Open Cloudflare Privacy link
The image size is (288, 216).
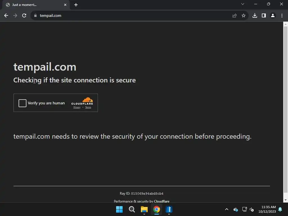pos(77,107)
